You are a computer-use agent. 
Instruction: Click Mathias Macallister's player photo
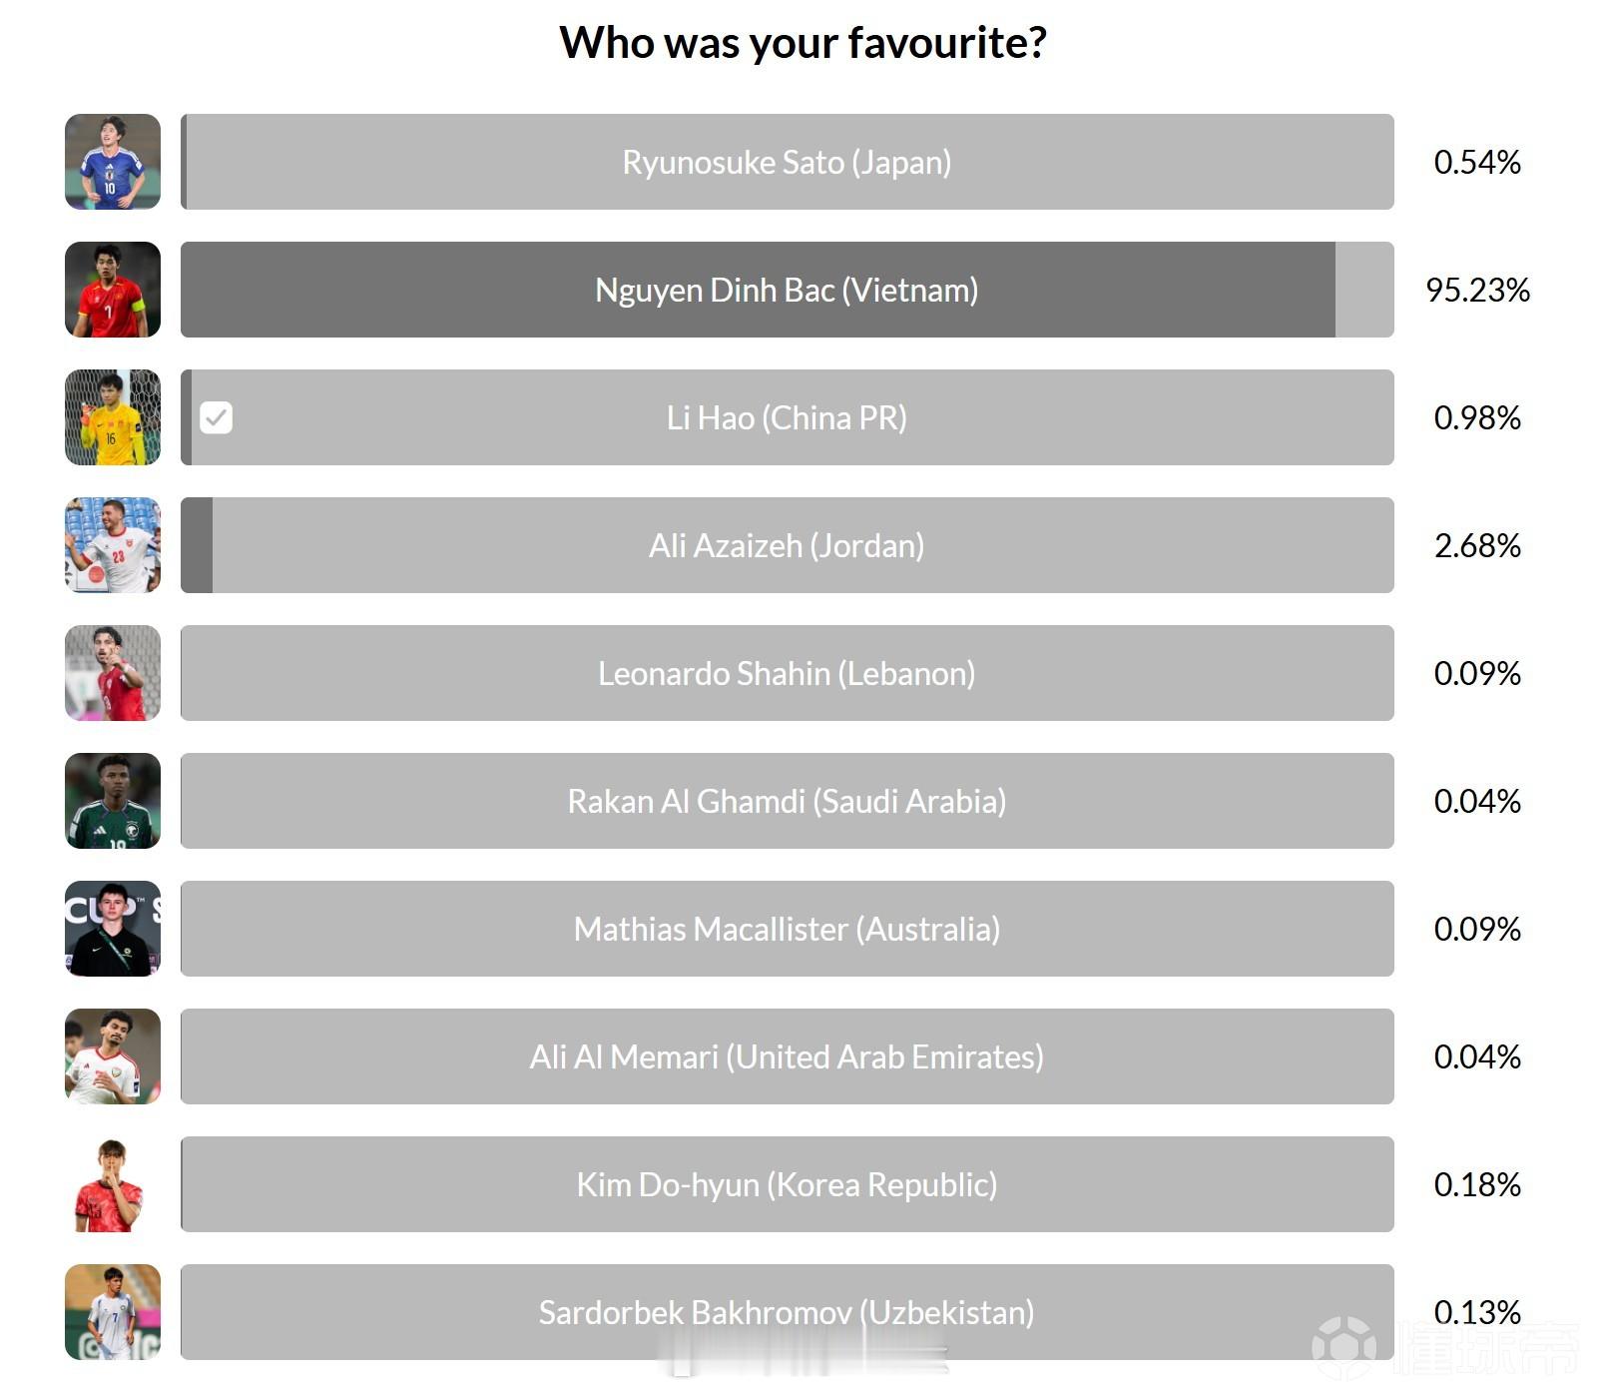(113, 929)
